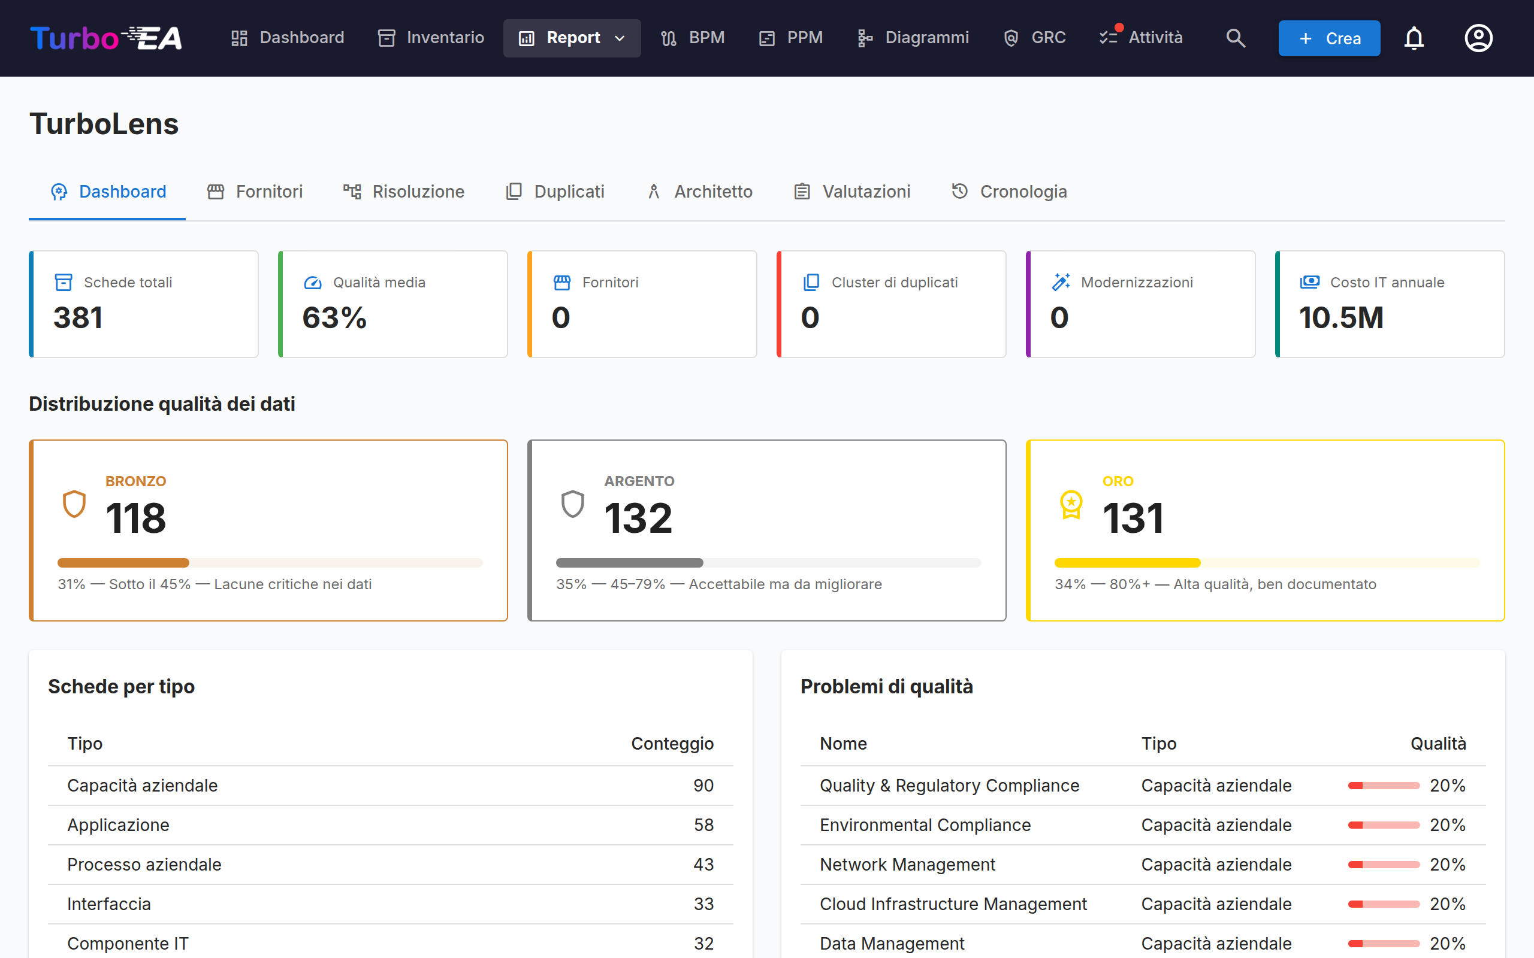Open Cloud Infrastructure Management entry
Viewport: 1534px width, 958px height.
(x=1143, y=904)
